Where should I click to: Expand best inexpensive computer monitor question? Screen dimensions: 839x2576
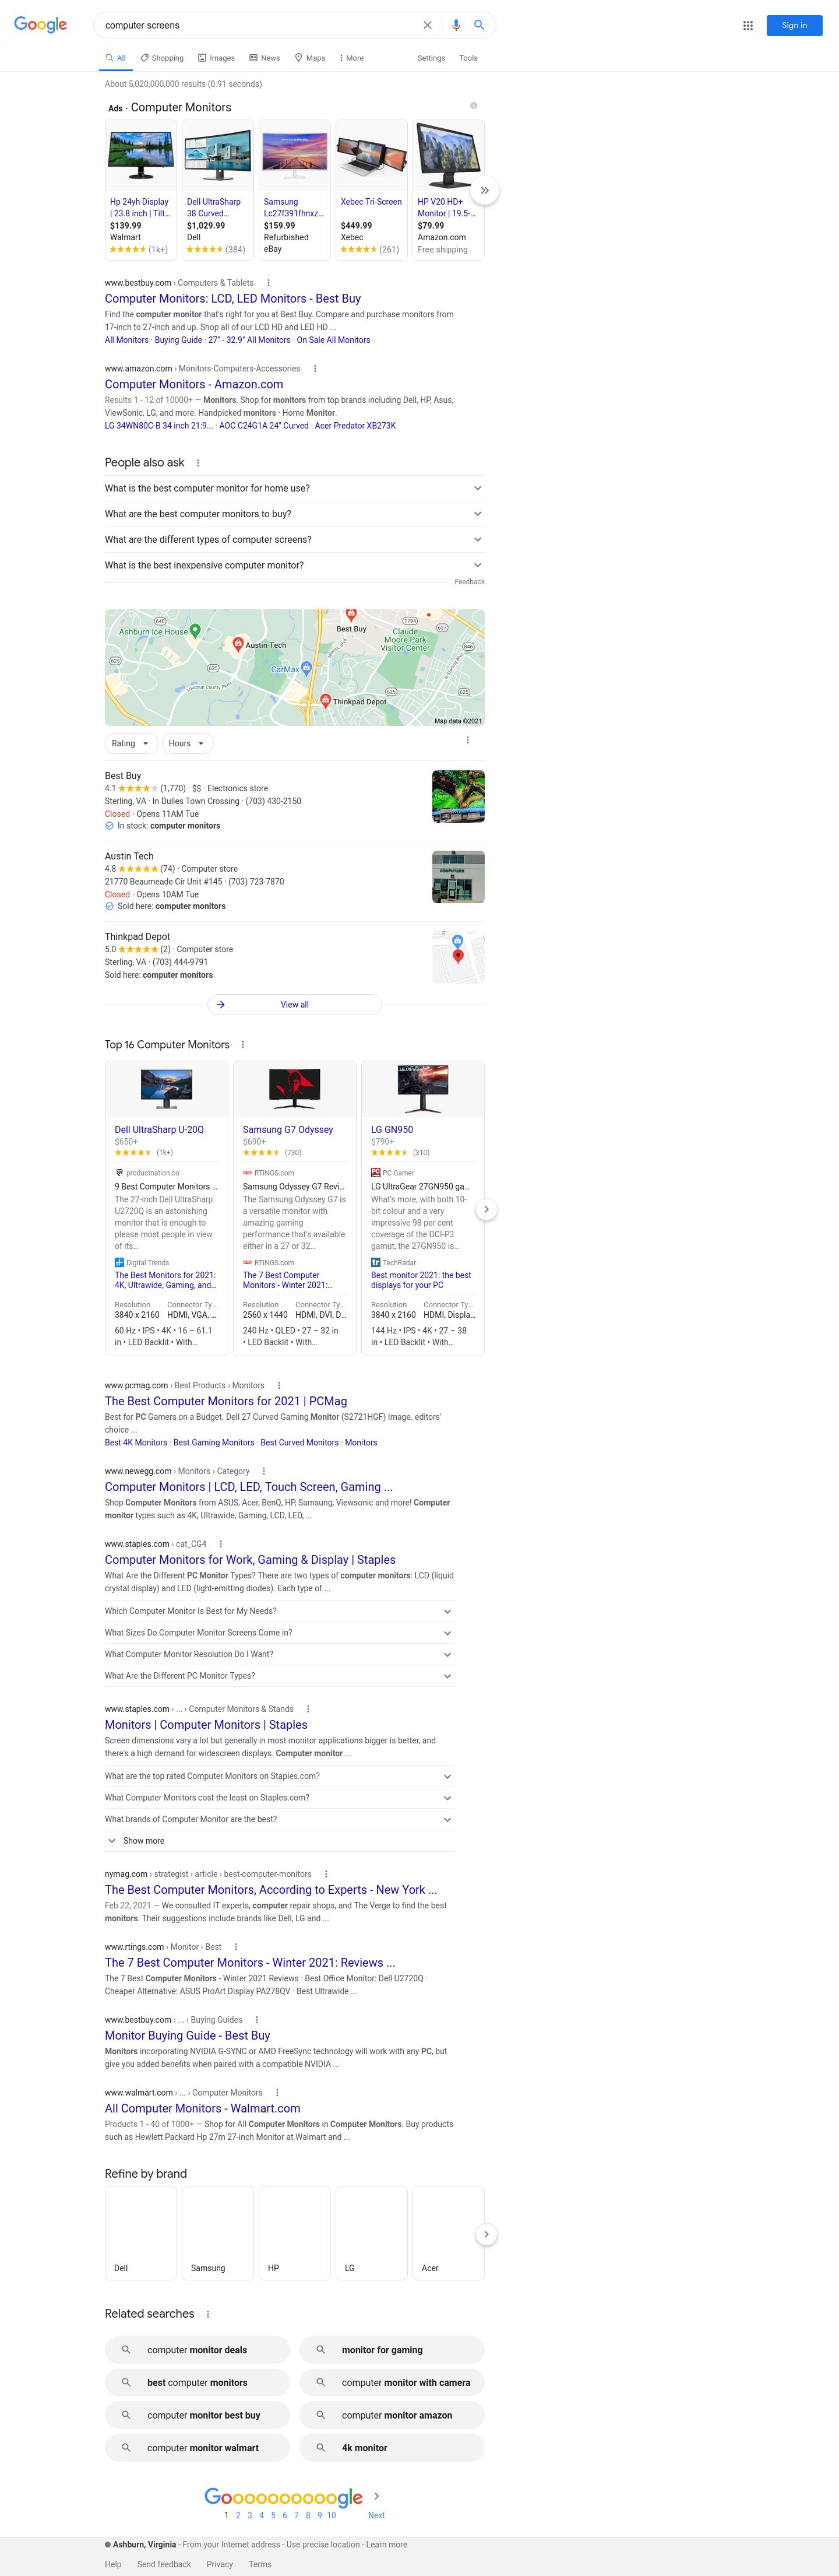click(x=295, y=565)
